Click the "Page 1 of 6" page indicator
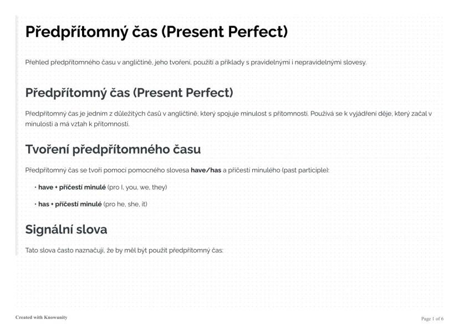 432,318
